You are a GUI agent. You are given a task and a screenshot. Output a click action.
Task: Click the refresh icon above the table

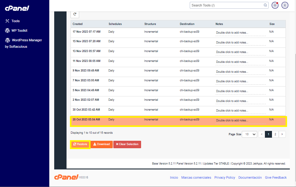click(x=75, y=14)
